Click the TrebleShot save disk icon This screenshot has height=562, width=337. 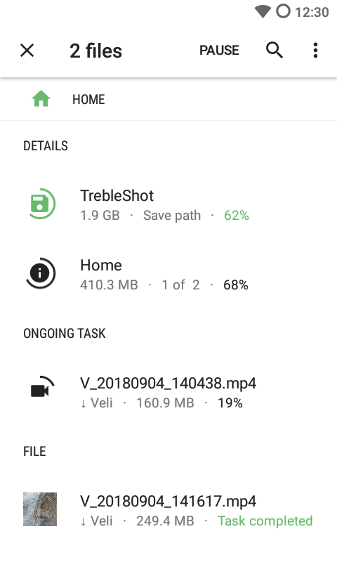(x=41, y=204)
